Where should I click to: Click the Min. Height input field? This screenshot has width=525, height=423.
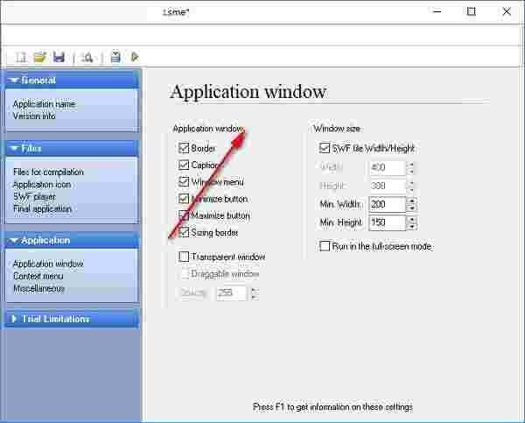(x=387, y=222)
